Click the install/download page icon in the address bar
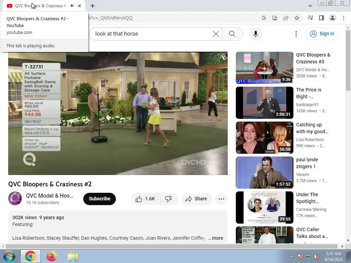Viewport: 351px width, 263px height. coord(275,18)
